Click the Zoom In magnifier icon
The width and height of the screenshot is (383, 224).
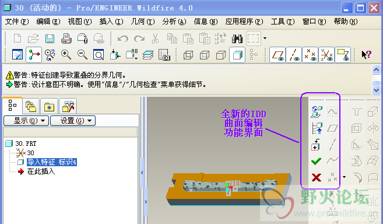(x=66, y=55)
